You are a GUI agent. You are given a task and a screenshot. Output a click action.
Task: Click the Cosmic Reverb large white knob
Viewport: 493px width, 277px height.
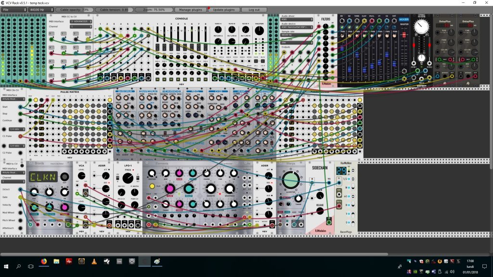(x=421, y=27)
